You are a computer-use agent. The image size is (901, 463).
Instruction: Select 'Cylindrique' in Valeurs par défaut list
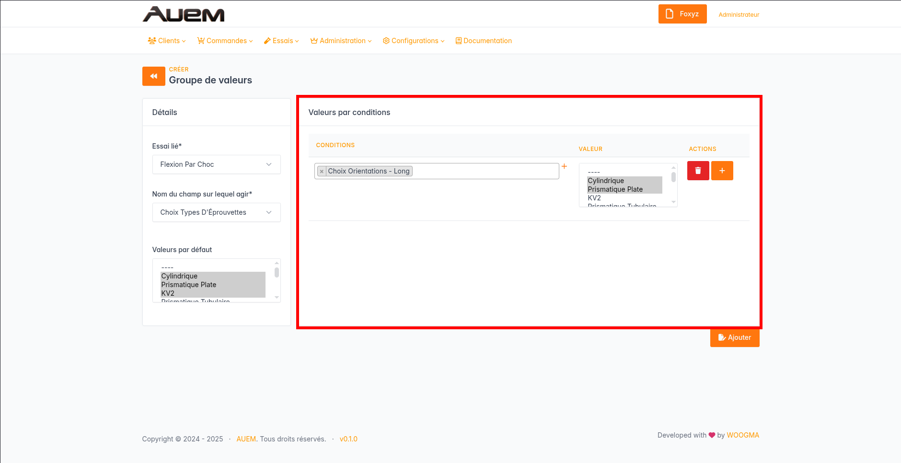pos(179,276)
